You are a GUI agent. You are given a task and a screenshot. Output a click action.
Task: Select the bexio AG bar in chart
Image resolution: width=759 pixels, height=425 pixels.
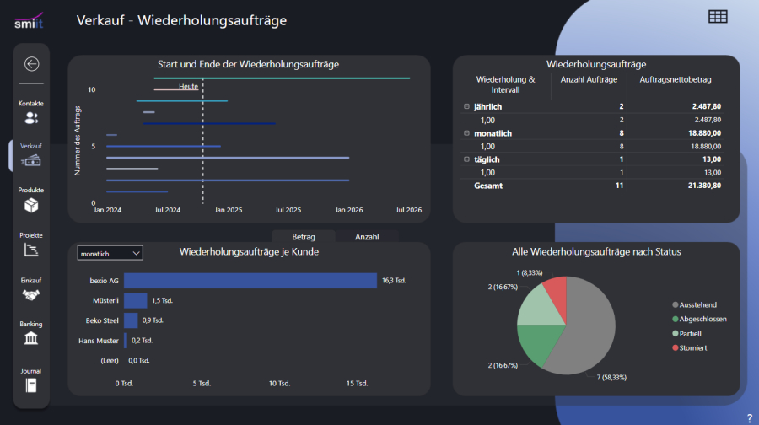coord(250,280)
